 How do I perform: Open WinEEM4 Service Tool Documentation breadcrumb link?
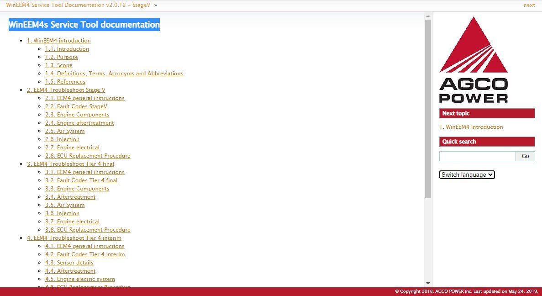click(x=79, y=5)
